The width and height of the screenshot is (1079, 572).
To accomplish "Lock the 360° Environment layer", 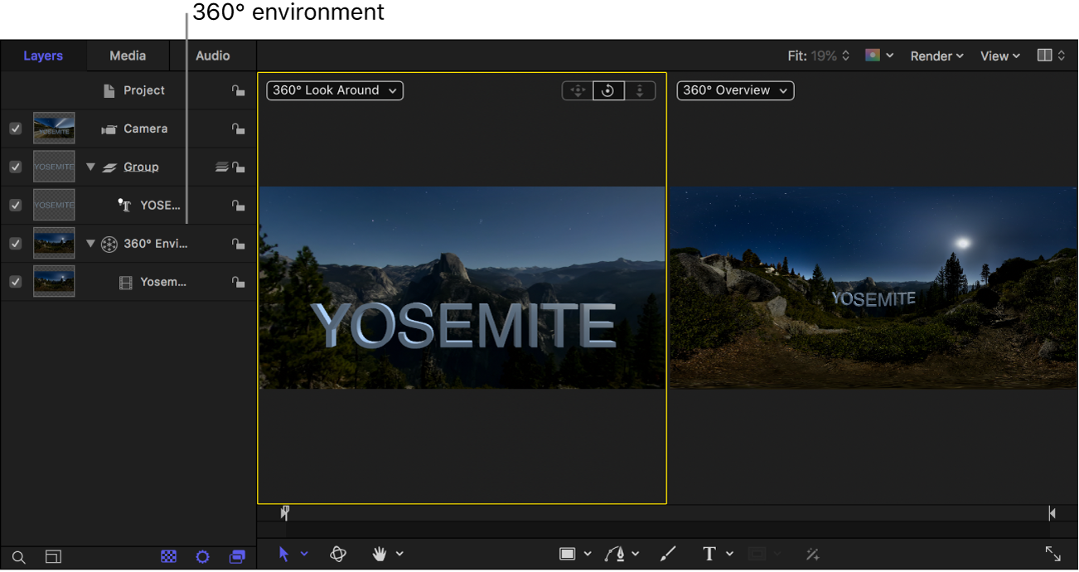I will click(239, 243).
